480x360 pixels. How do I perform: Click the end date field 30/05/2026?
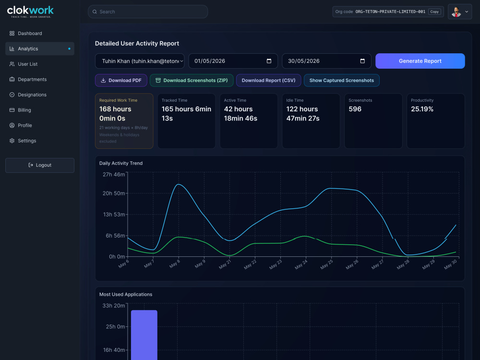(326, 61)
